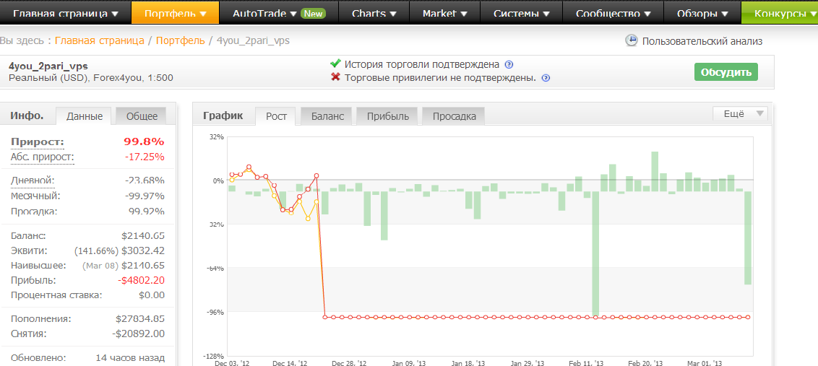Follow the Портфель breadcrumb link

tap(181, 40)
